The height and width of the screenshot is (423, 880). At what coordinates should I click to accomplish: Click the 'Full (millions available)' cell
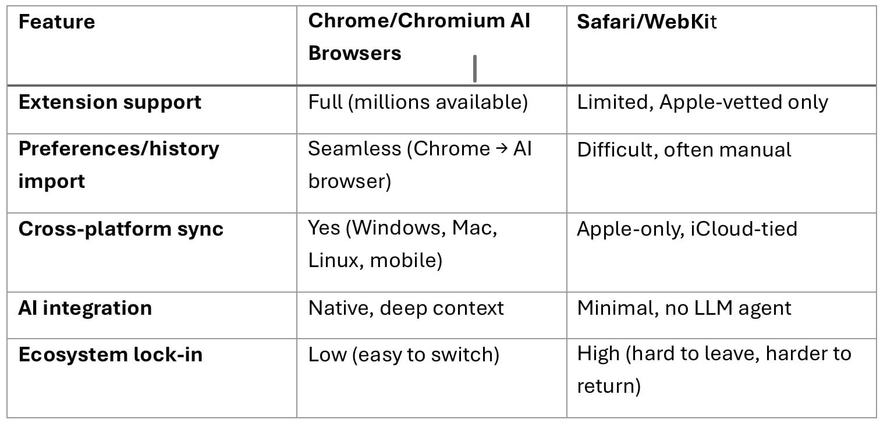418,102
